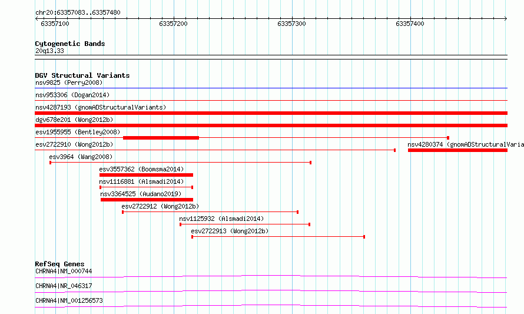
Task: Click the blue nsv9825 variant line
Action: [x=271, y=88]
